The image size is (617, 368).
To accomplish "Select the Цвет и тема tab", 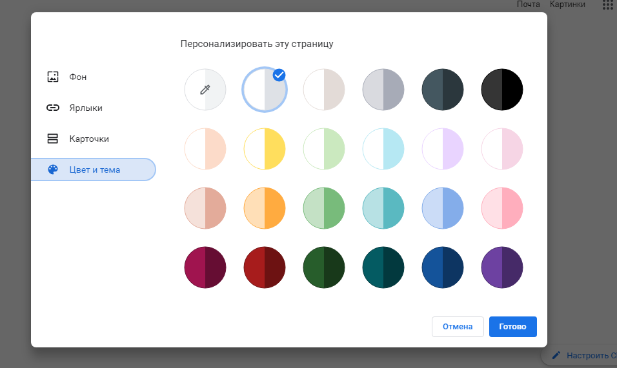I will coord(94,169).
